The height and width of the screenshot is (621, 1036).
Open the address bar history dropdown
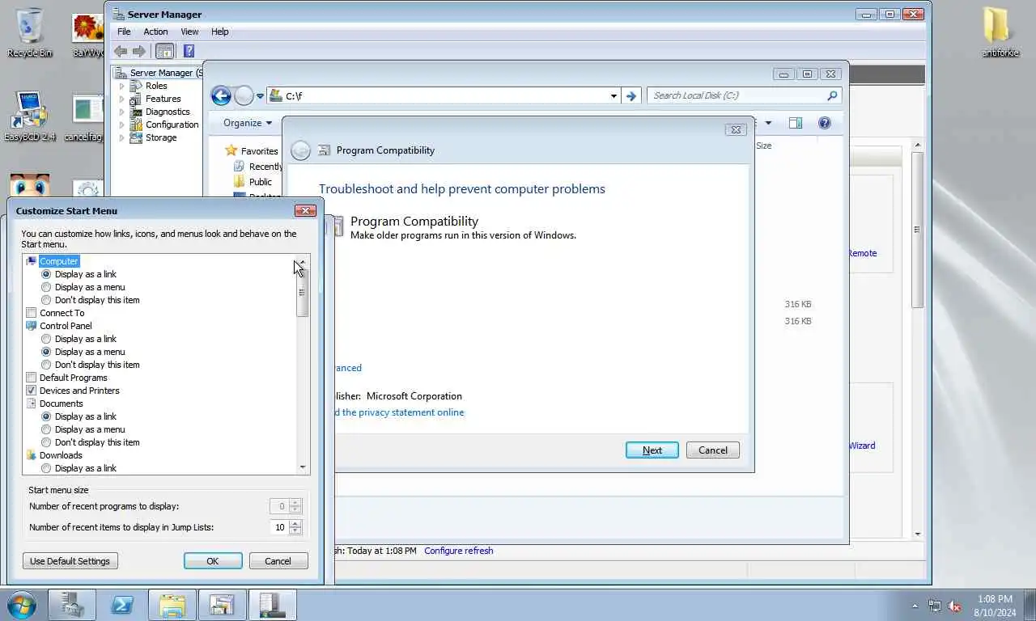click(614, 95)
